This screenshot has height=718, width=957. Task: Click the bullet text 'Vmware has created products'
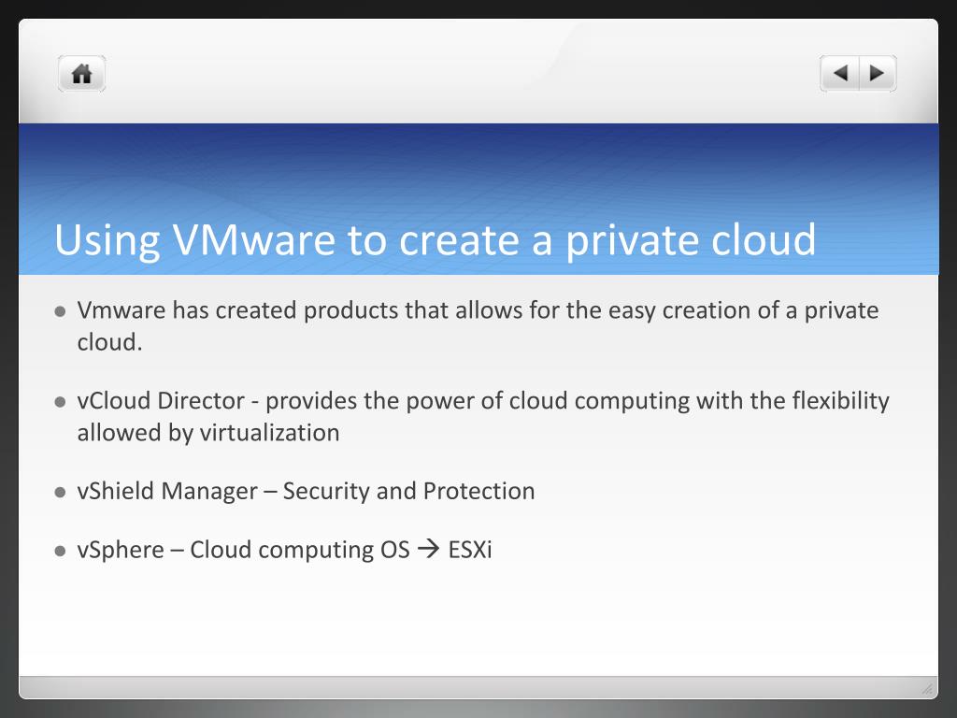tap(237, 310)
